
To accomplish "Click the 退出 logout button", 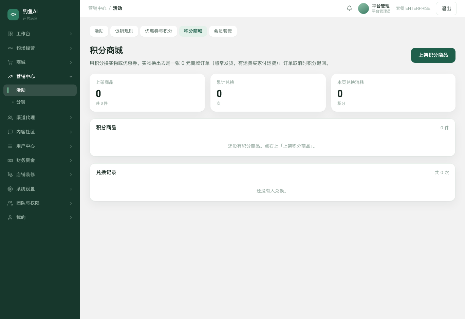I will coord(446,8).
